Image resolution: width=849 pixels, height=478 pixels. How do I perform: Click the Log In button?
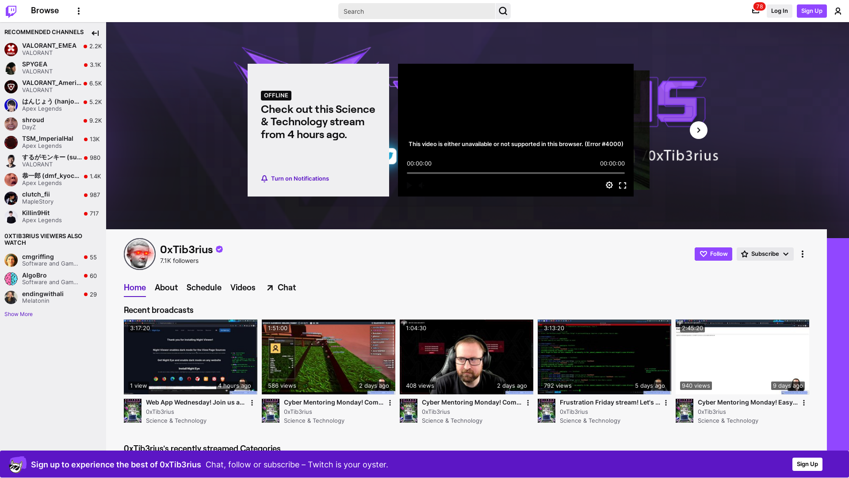click(x=779, y=11)
